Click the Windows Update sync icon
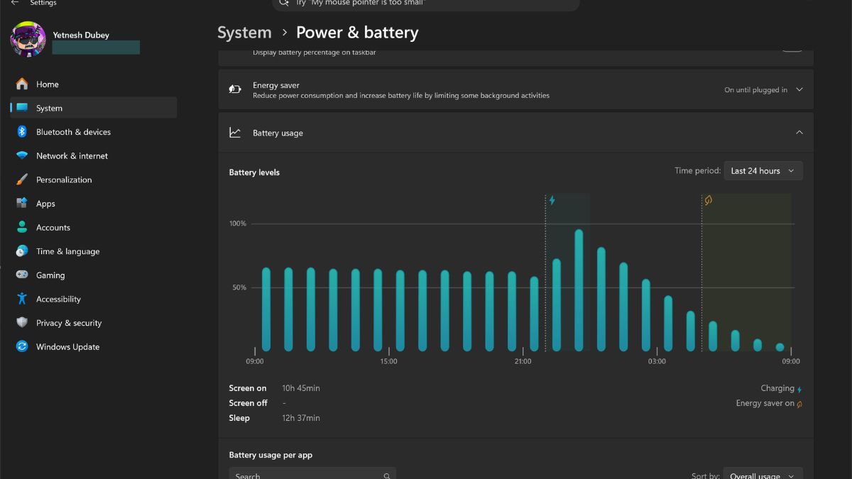852x479 pixels. pyautogui.click(x=22, y=347)
